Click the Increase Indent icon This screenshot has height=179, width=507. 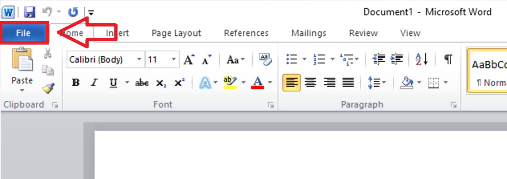[397, 59]
